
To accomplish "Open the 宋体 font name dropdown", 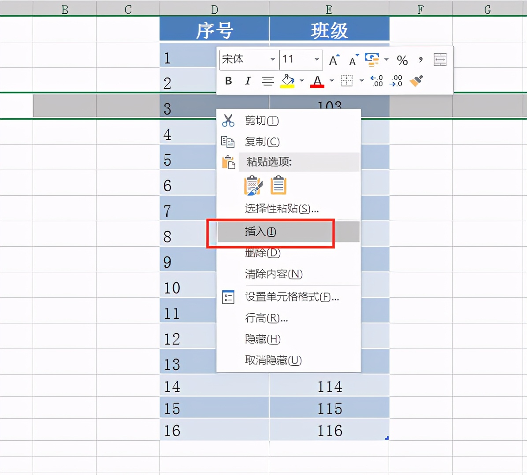I will coord(273,60).
